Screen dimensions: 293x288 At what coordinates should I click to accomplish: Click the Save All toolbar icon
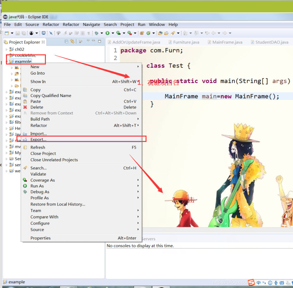point(24,33)
